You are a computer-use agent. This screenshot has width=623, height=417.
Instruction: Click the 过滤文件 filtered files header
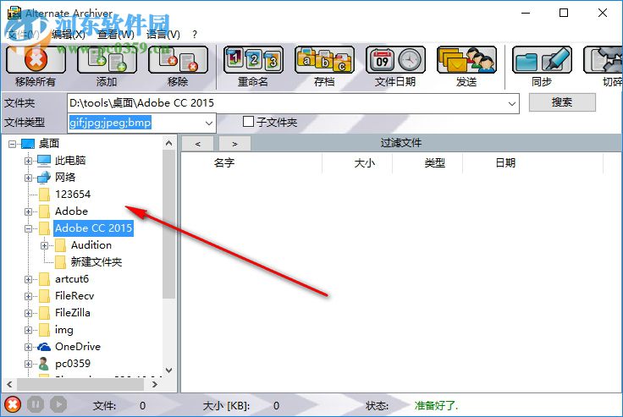(x=401, y=143)
